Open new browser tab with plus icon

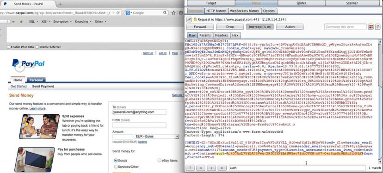click(x=60, y=4)
